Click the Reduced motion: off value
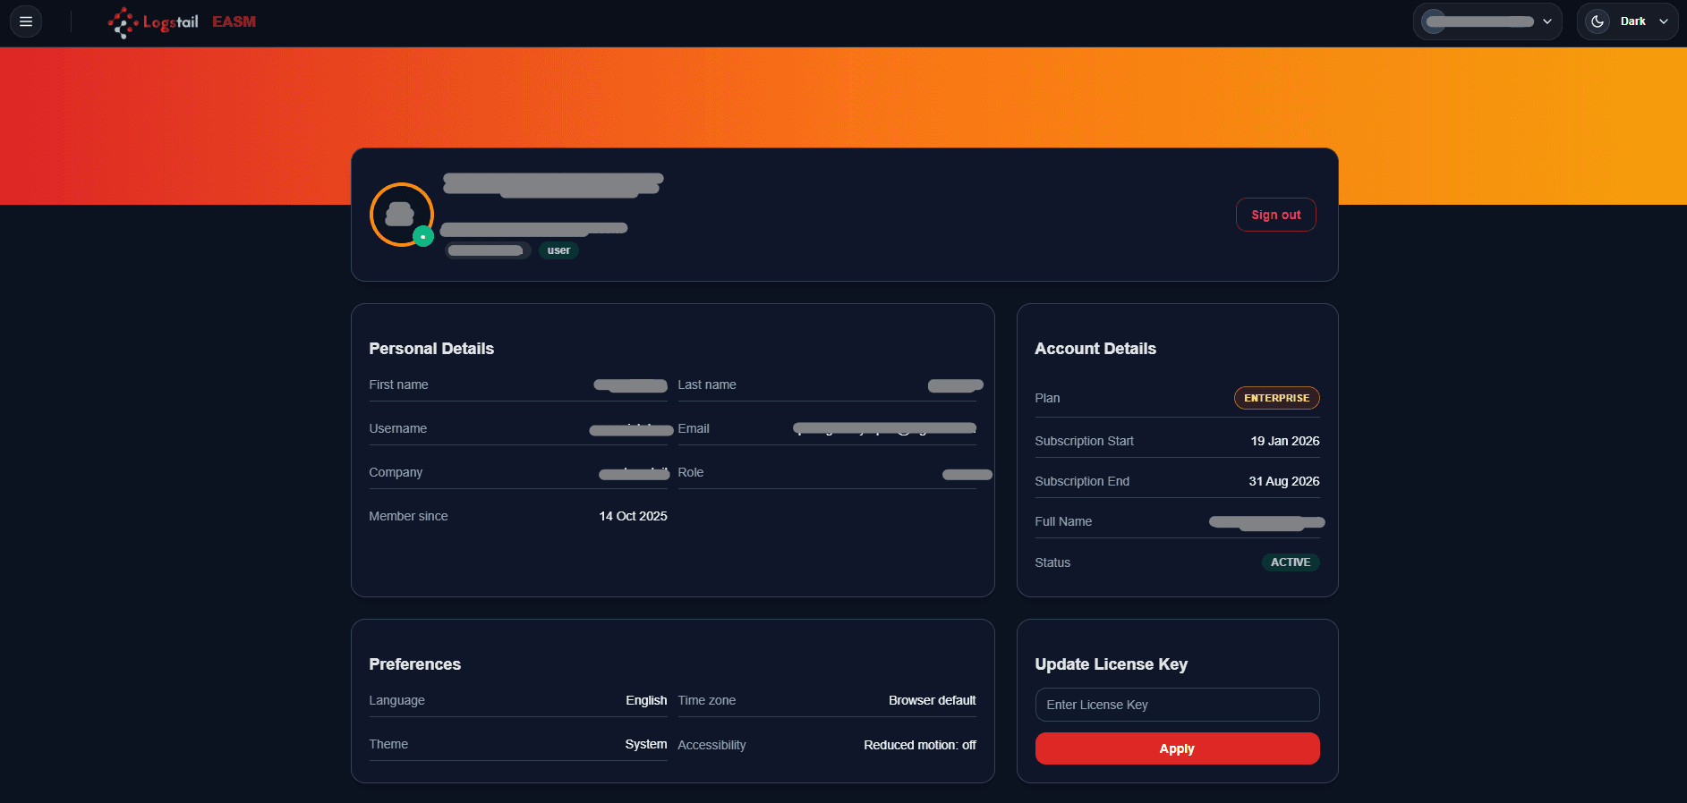Image resolution: width=1687 pixels, height=803 pixels. (x=920, y=745)
